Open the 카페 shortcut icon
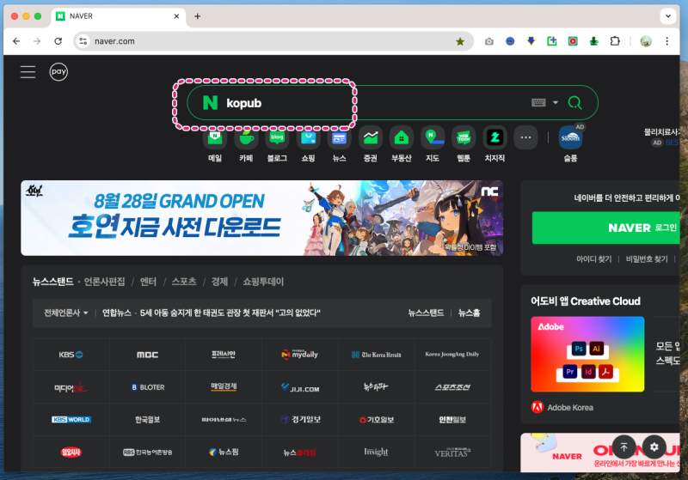The image size is (688, 480). coord(246,139)
